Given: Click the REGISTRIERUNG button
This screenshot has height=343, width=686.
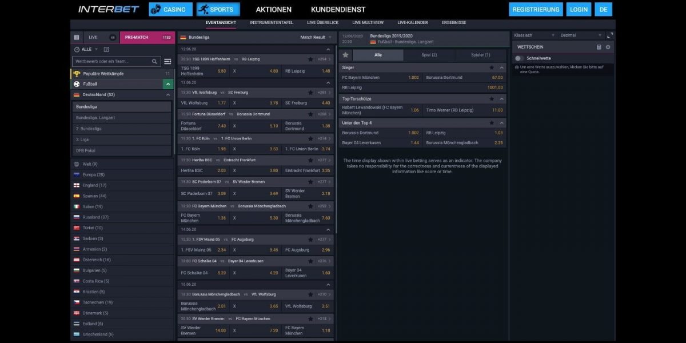Looking at the screenshot, I should [536, 9].
